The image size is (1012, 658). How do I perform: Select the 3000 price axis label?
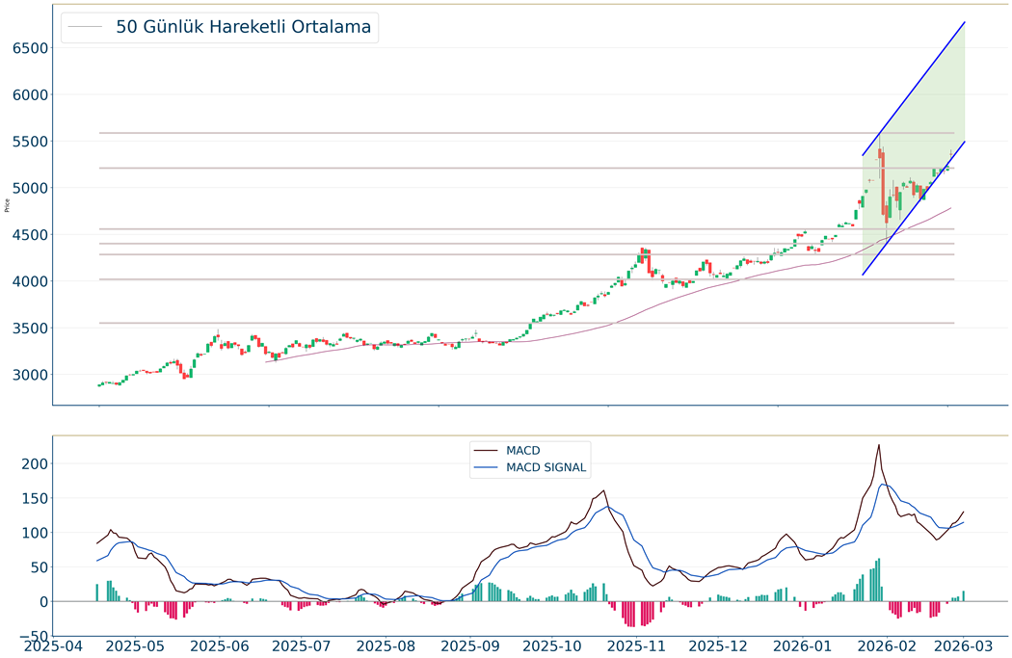31,375
